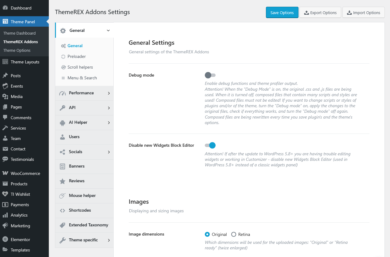Select the Retina image dimensions radio

point(234,234)
